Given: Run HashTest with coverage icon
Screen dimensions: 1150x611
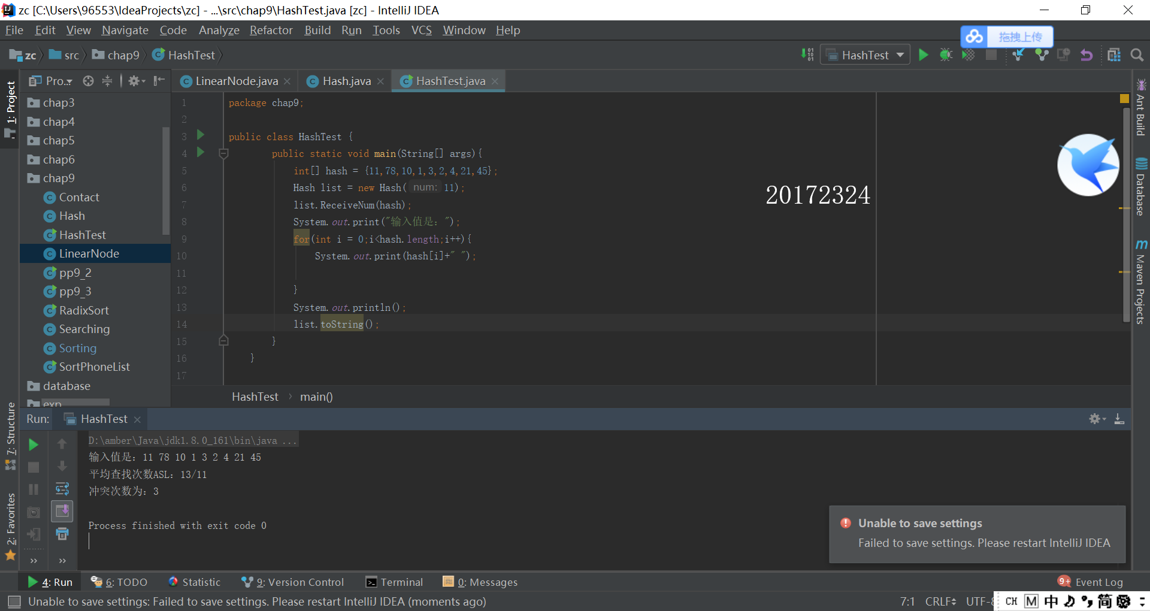Looking at the screenshot, I should coord(969,55).
